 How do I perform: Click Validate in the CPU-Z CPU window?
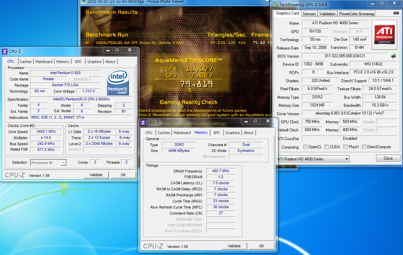pyautogui.click(x=96, y=175)
